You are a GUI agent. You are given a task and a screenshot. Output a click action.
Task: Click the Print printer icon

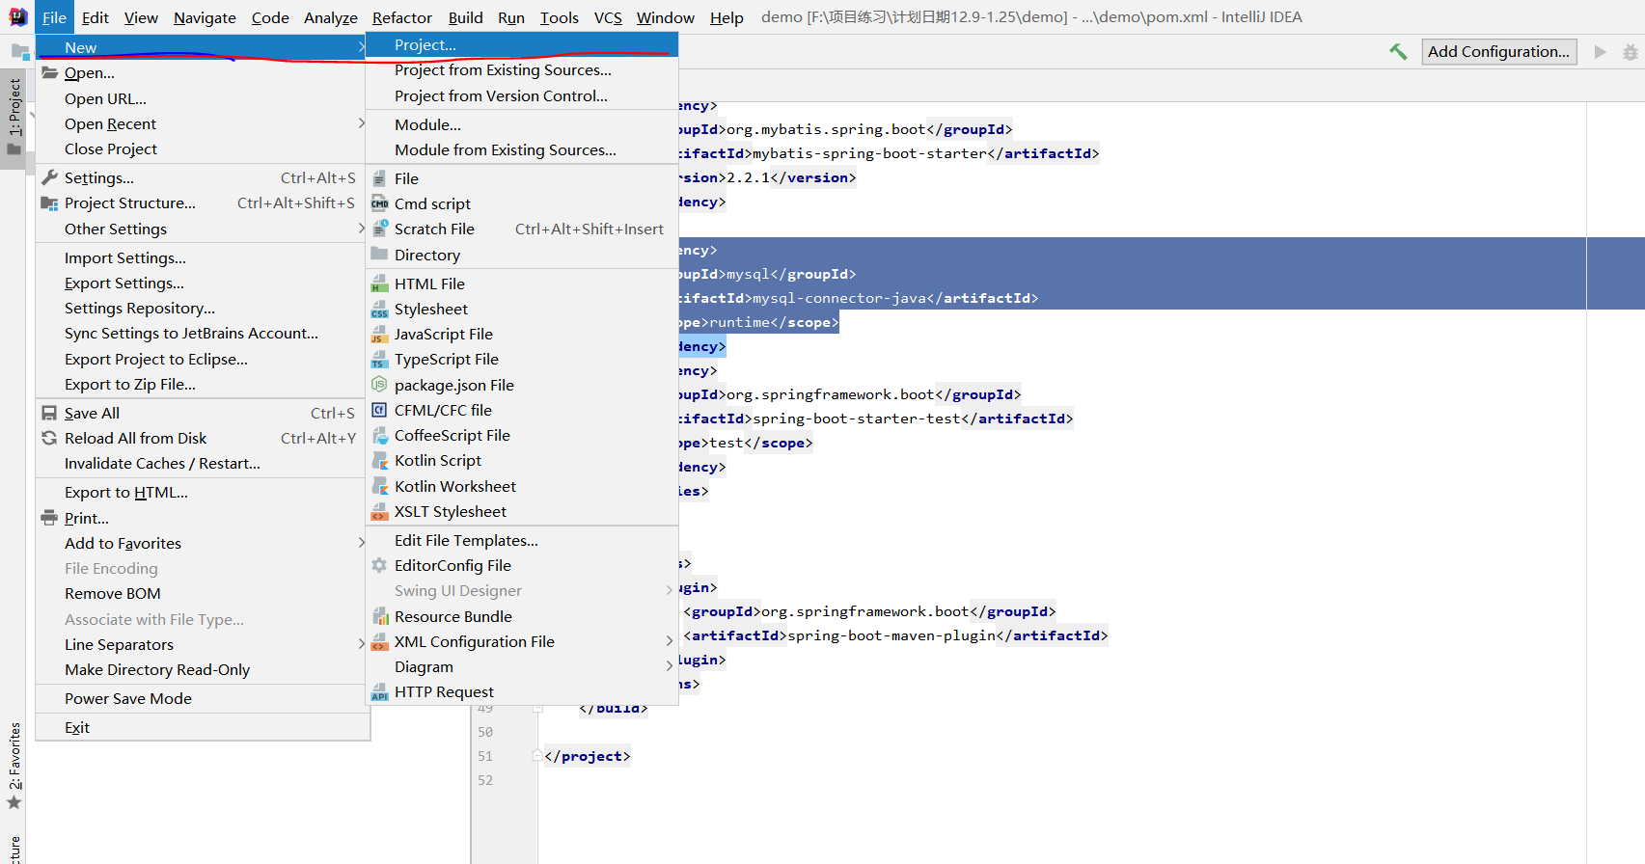[x=50, y=518]
